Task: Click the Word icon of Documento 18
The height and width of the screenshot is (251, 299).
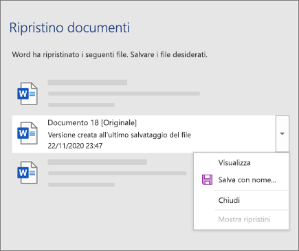Action: [x=27, y=133]
